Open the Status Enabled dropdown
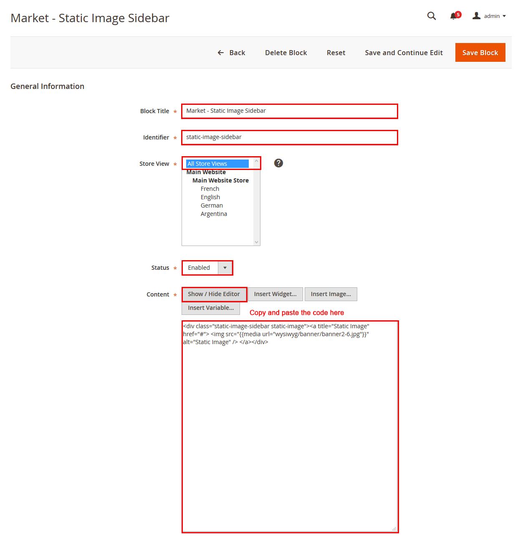Viewport: 518px width, 555px height. [x=207, y=268]
